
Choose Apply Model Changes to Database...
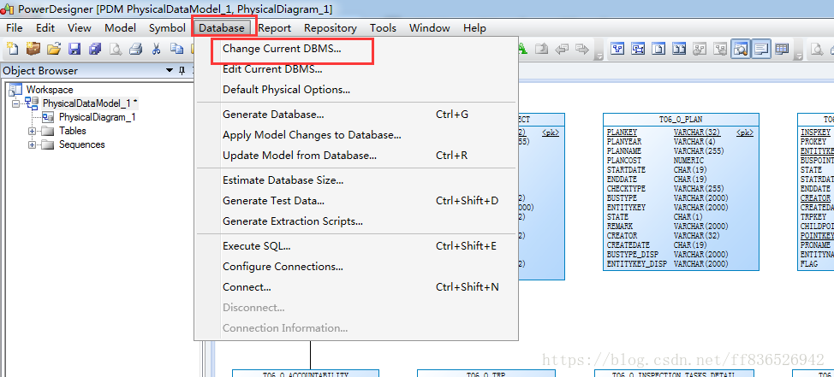pos(356,135)
